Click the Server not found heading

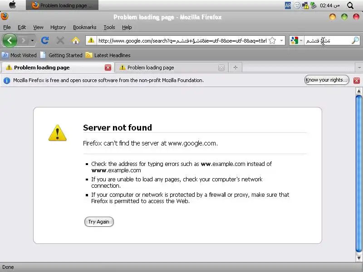118,128
